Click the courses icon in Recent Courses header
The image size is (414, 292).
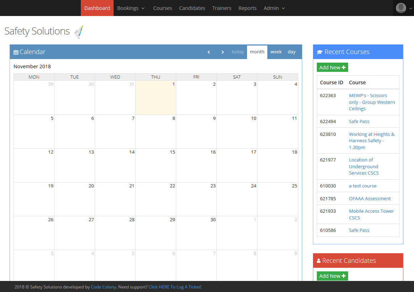tap(319, 52)
